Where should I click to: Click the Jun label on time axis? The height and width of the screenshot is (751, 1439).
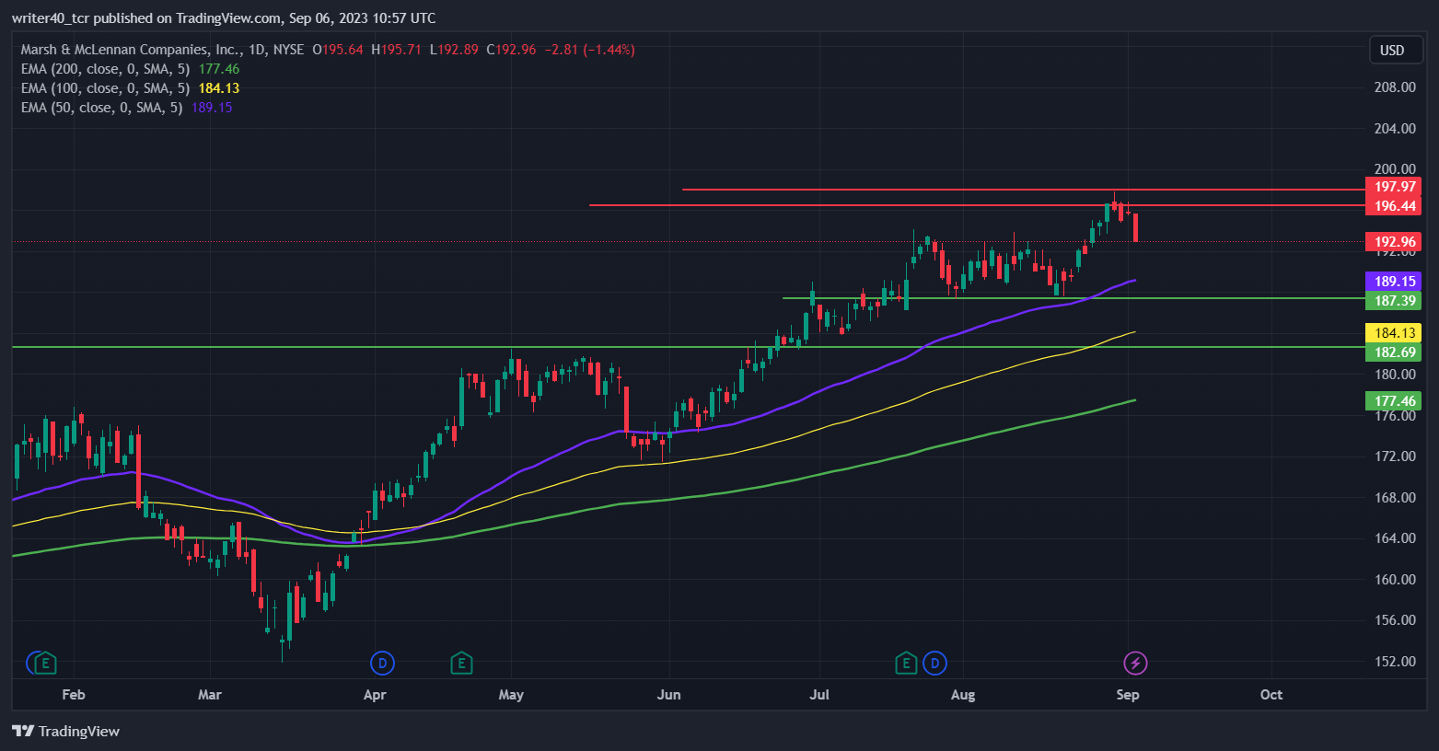(x=669, y=695)
